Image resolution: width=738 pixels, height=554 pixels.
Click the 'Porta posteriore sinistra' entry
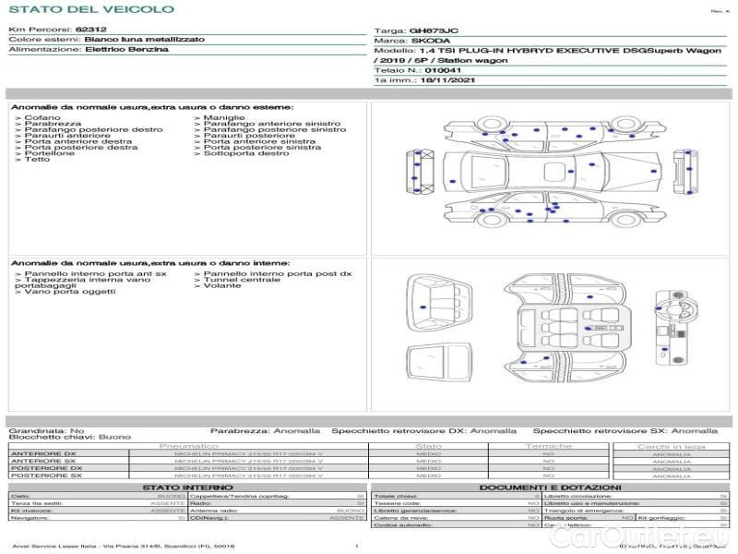pyautogui.click(x=258, y=148)
